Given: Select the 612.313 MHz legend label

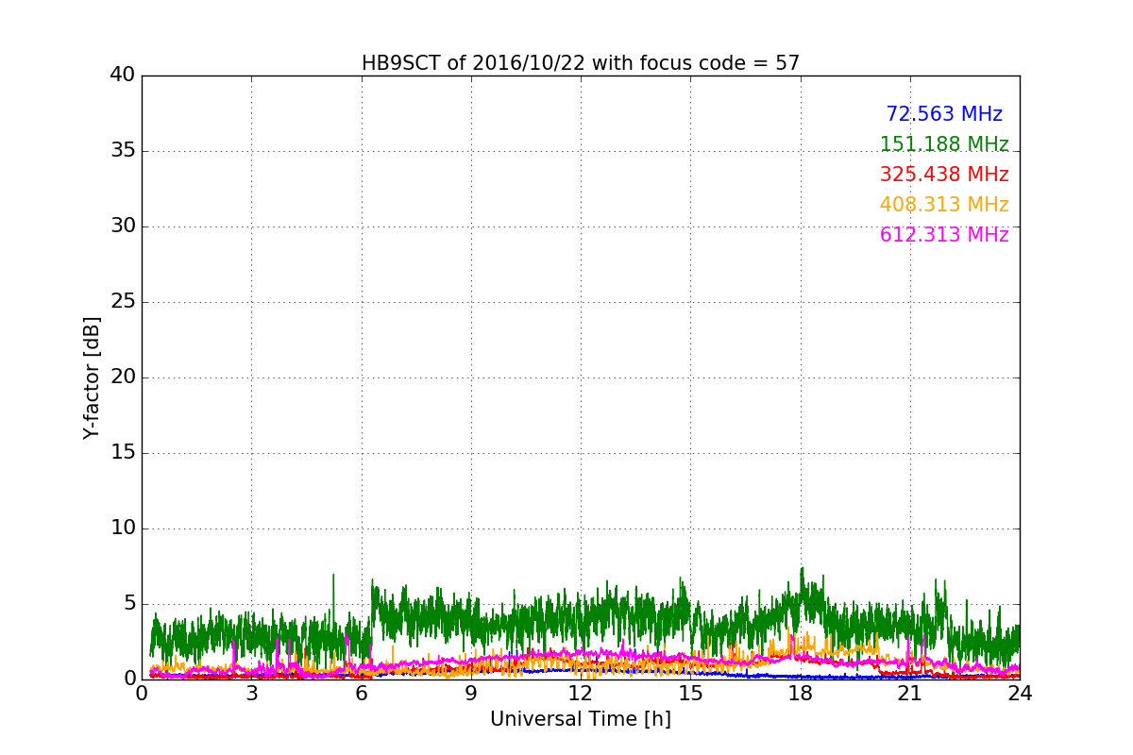Looking at the screenshot, I should [x=944, y=235].
